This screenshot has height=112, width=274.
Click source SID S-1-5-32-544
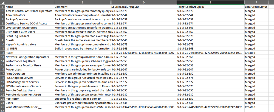(x=144, y=15)
